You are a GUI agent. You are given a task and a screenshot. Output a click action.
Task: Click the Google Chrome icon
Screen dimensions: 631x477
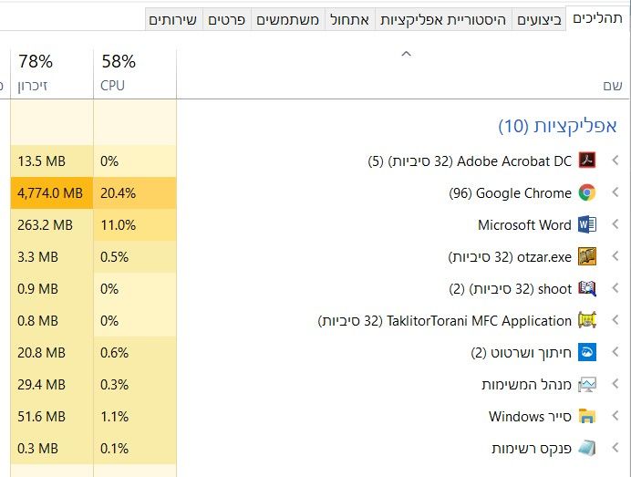[587, 193]
